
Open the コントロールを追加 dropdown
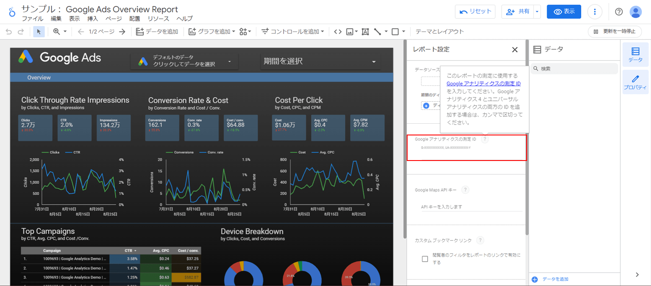(292, 32)
